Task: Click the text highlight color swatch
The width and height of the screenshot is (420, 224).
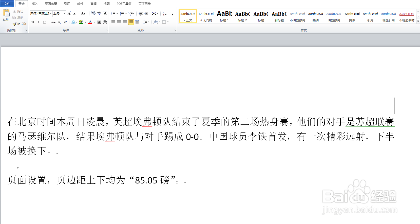Action: click(81, 22)
